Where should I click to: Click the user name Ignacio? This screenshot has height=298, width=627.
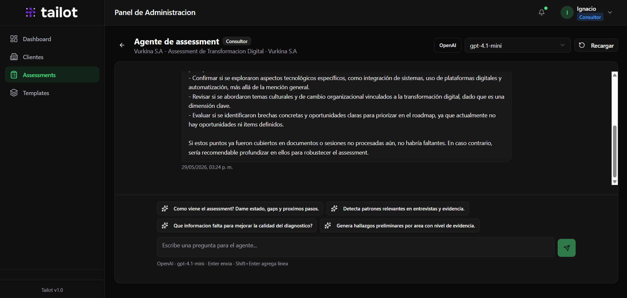[586, 9]
